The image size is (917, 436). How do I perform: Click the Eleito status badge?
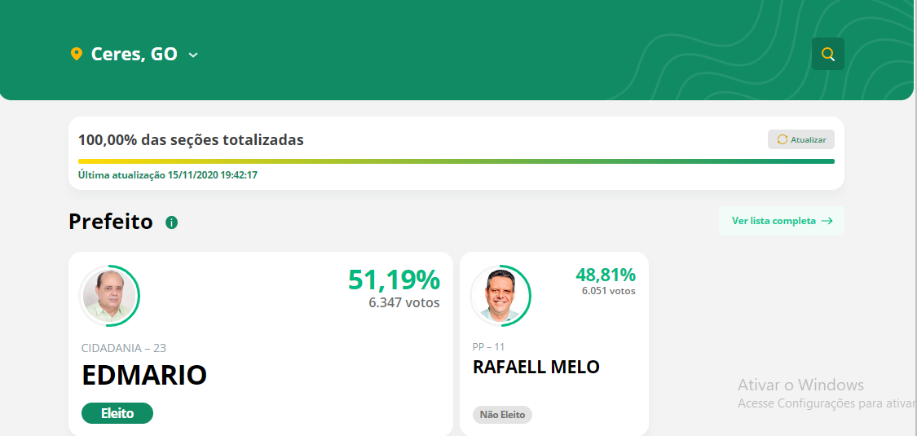point(117,413)
